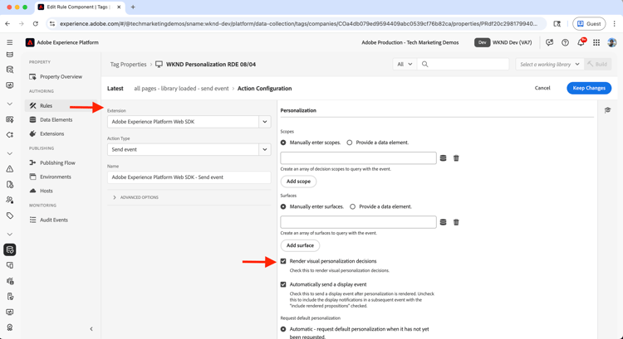Delete the scope entry trash icon
The height and width of the screenshot is (339, 623).
[456, 158]
